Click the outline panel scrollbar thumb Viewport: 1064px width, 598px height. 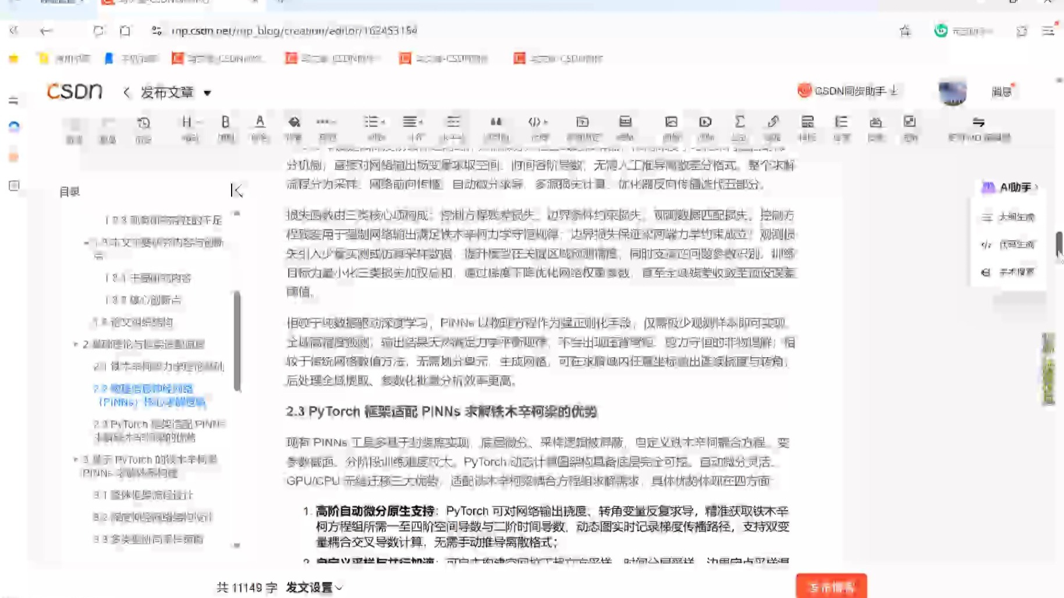click(237, 341)
